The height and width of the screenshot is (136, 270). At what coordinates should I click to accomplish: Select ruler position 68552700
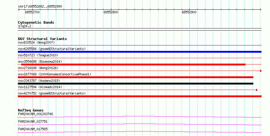click(x=32, y=12)
